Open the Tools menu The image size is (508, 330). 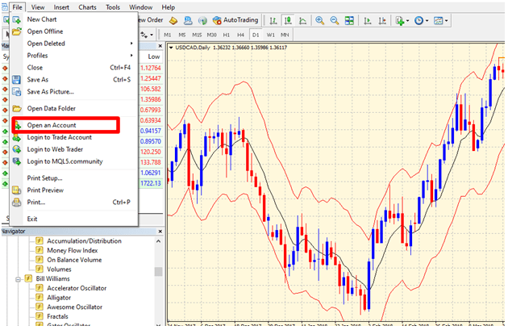click(113, 7)
